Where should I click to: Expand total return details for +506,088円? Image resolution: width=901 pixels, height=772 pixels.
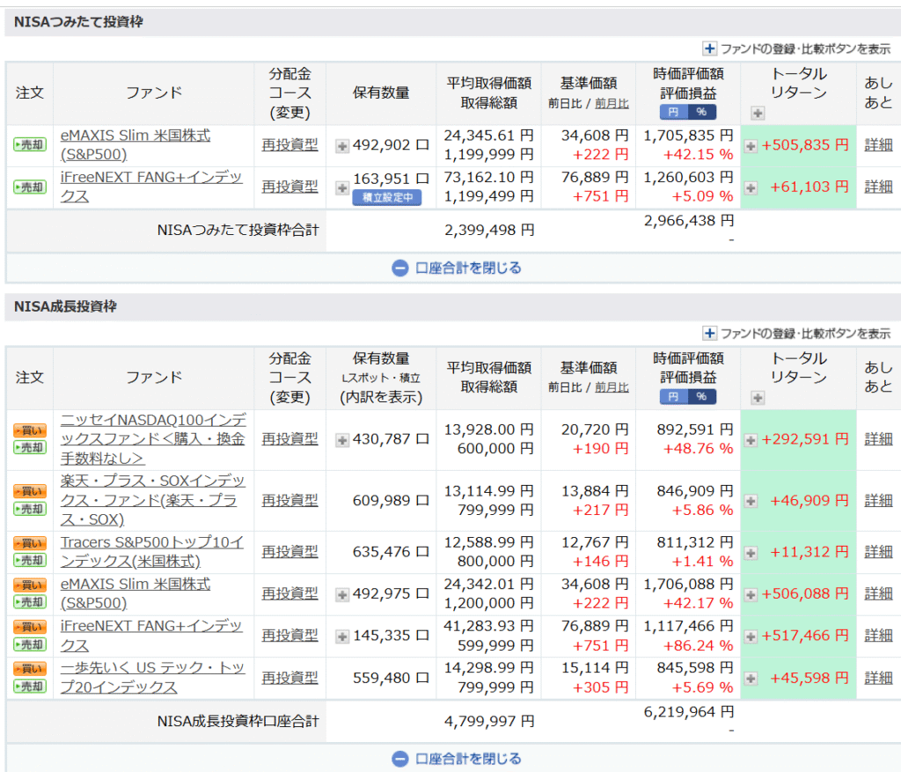click(751, 595)
